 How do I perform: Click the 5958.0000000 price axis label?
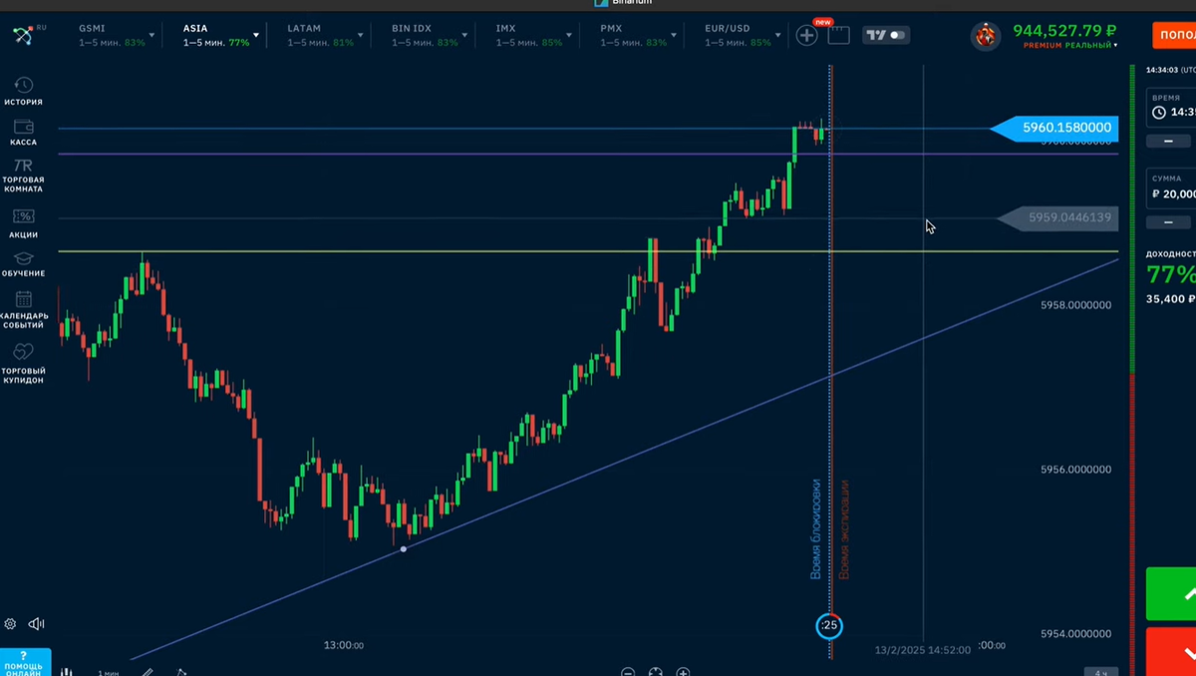click(x=1075, y=304)
